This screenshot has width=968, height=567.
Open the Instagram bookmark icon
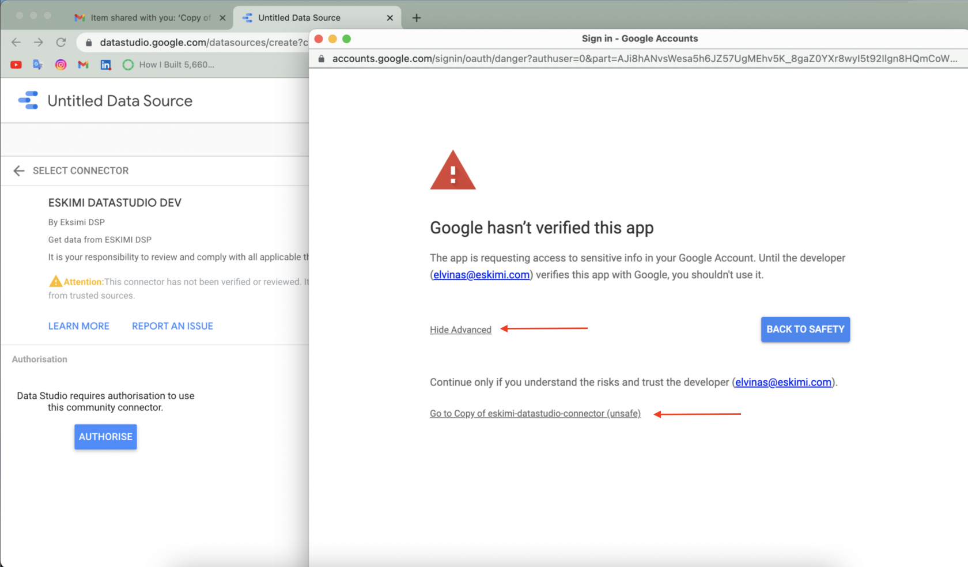(x=60, y=65)
